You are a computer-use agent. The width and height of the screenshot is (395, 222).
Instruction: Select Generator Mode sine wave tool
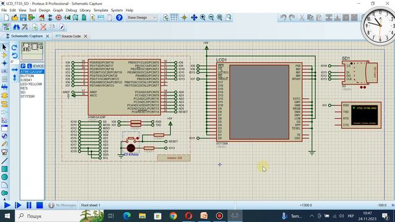pyautogui.click(x=4, y=136)
